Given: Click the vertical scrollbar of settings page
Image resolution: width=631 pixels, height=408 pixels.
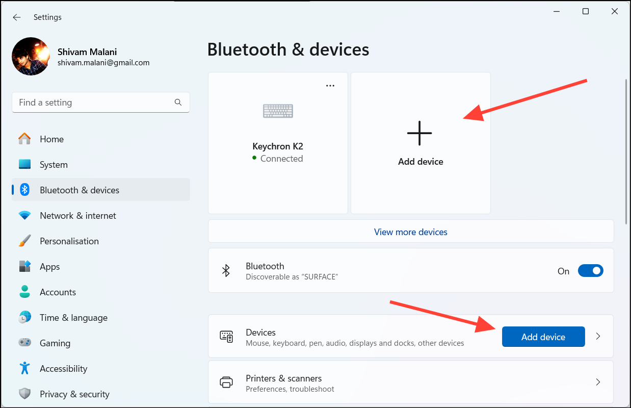Looking at the screenshot, I should click(626, 151).
